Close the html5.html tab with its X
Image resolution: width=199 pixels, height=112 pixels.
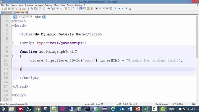click(26, 12)
